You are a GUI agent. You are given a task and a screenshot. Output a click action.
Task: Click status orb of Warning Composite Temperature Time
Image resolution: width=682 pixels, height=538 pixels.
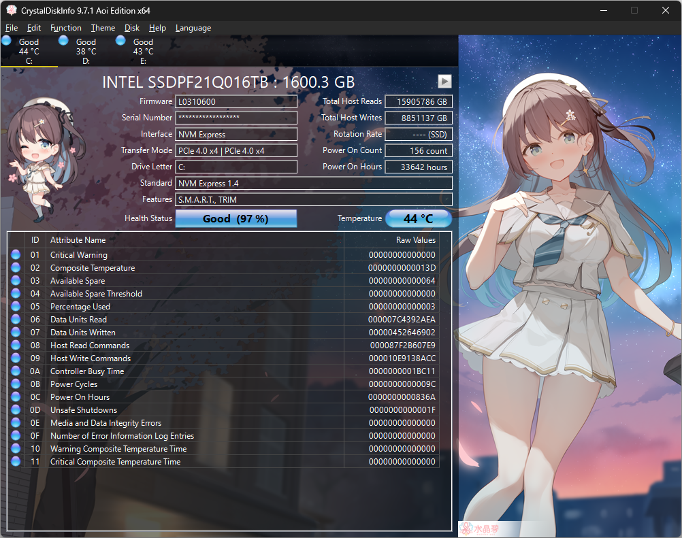coord(16,448)
